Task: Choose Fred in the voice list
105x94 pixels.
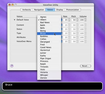Action: 49,45
